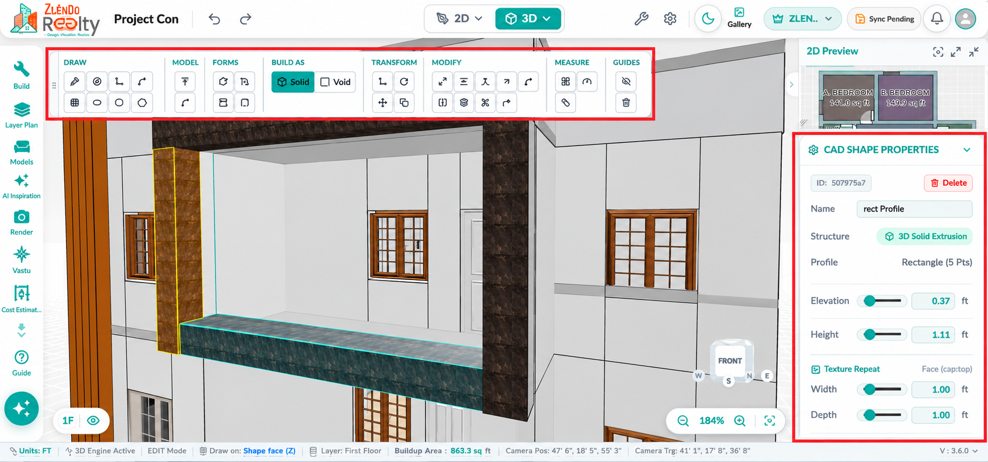Viewport: 988px width, 462px height.
Task: Open the Build tools from the sidebar
Action: tap(22, 75)
